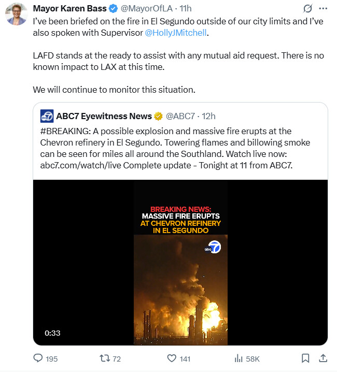Click the ABC7 logo avatar in the quoted tweet

pyautogui.click(x=47, y=116)
